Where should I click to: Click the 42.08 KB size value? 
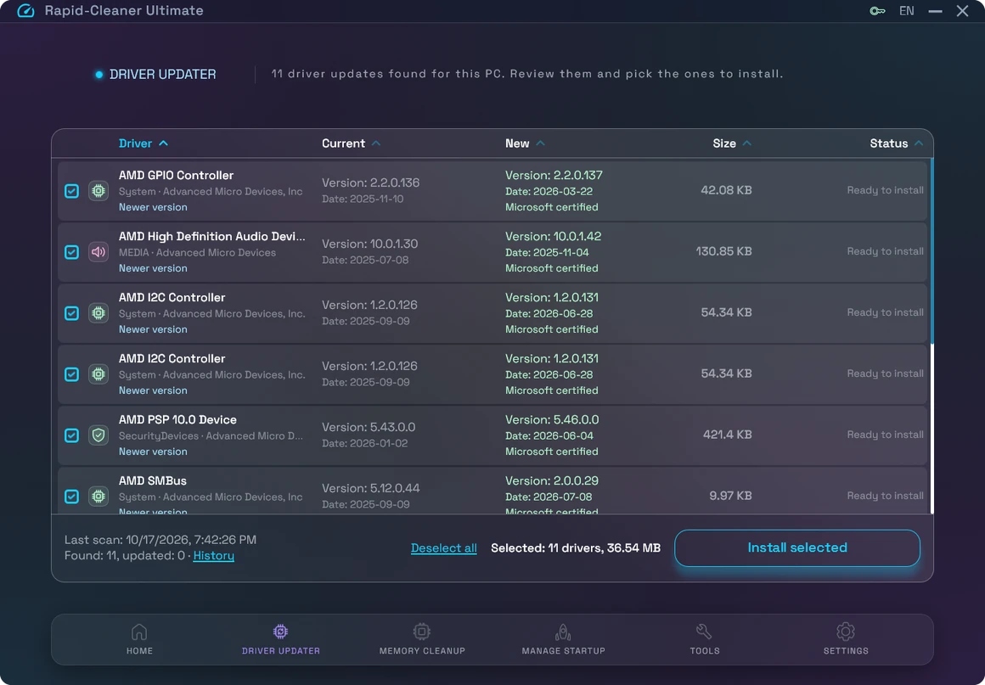(x=726, y=190)
